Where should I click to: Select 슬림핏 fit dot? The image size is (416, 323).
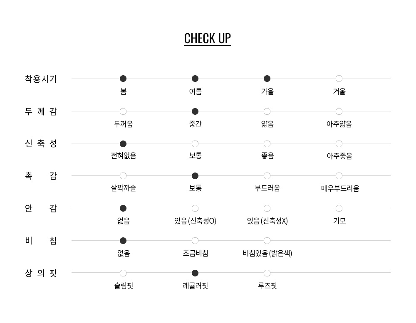pyautogui.click(x=123, y=273)
